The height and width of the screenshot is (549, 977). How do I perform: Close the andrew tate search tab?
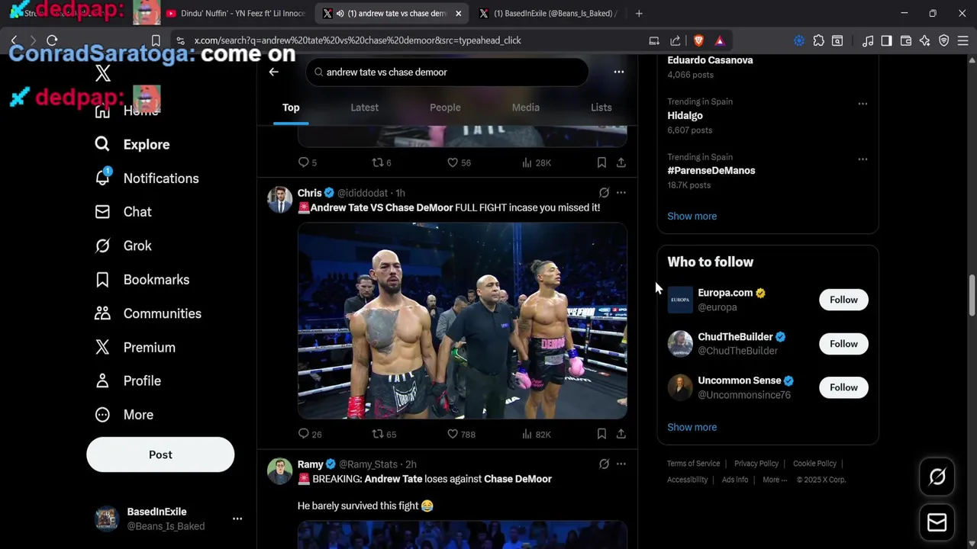coord(459,13)
